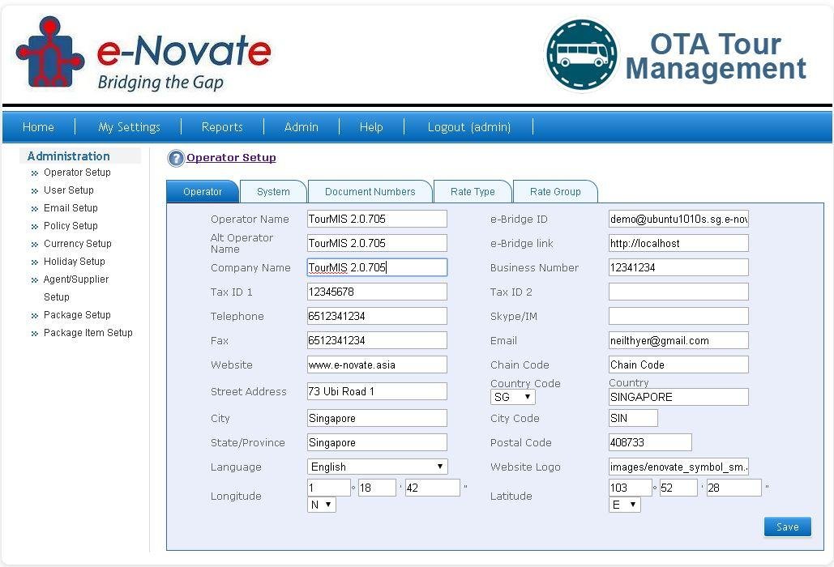Image resolution: width=834 pixels, height=567 pixels.
Task: Open the My Settings menu
Action: (129, 127)
